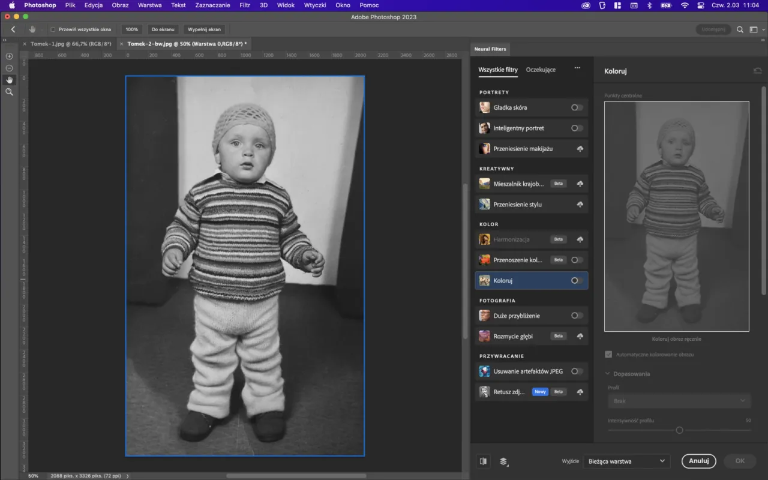Screen dimensions: 768x480
Task: Click the layers output icon near Wyjście
Action: (504, 461)
